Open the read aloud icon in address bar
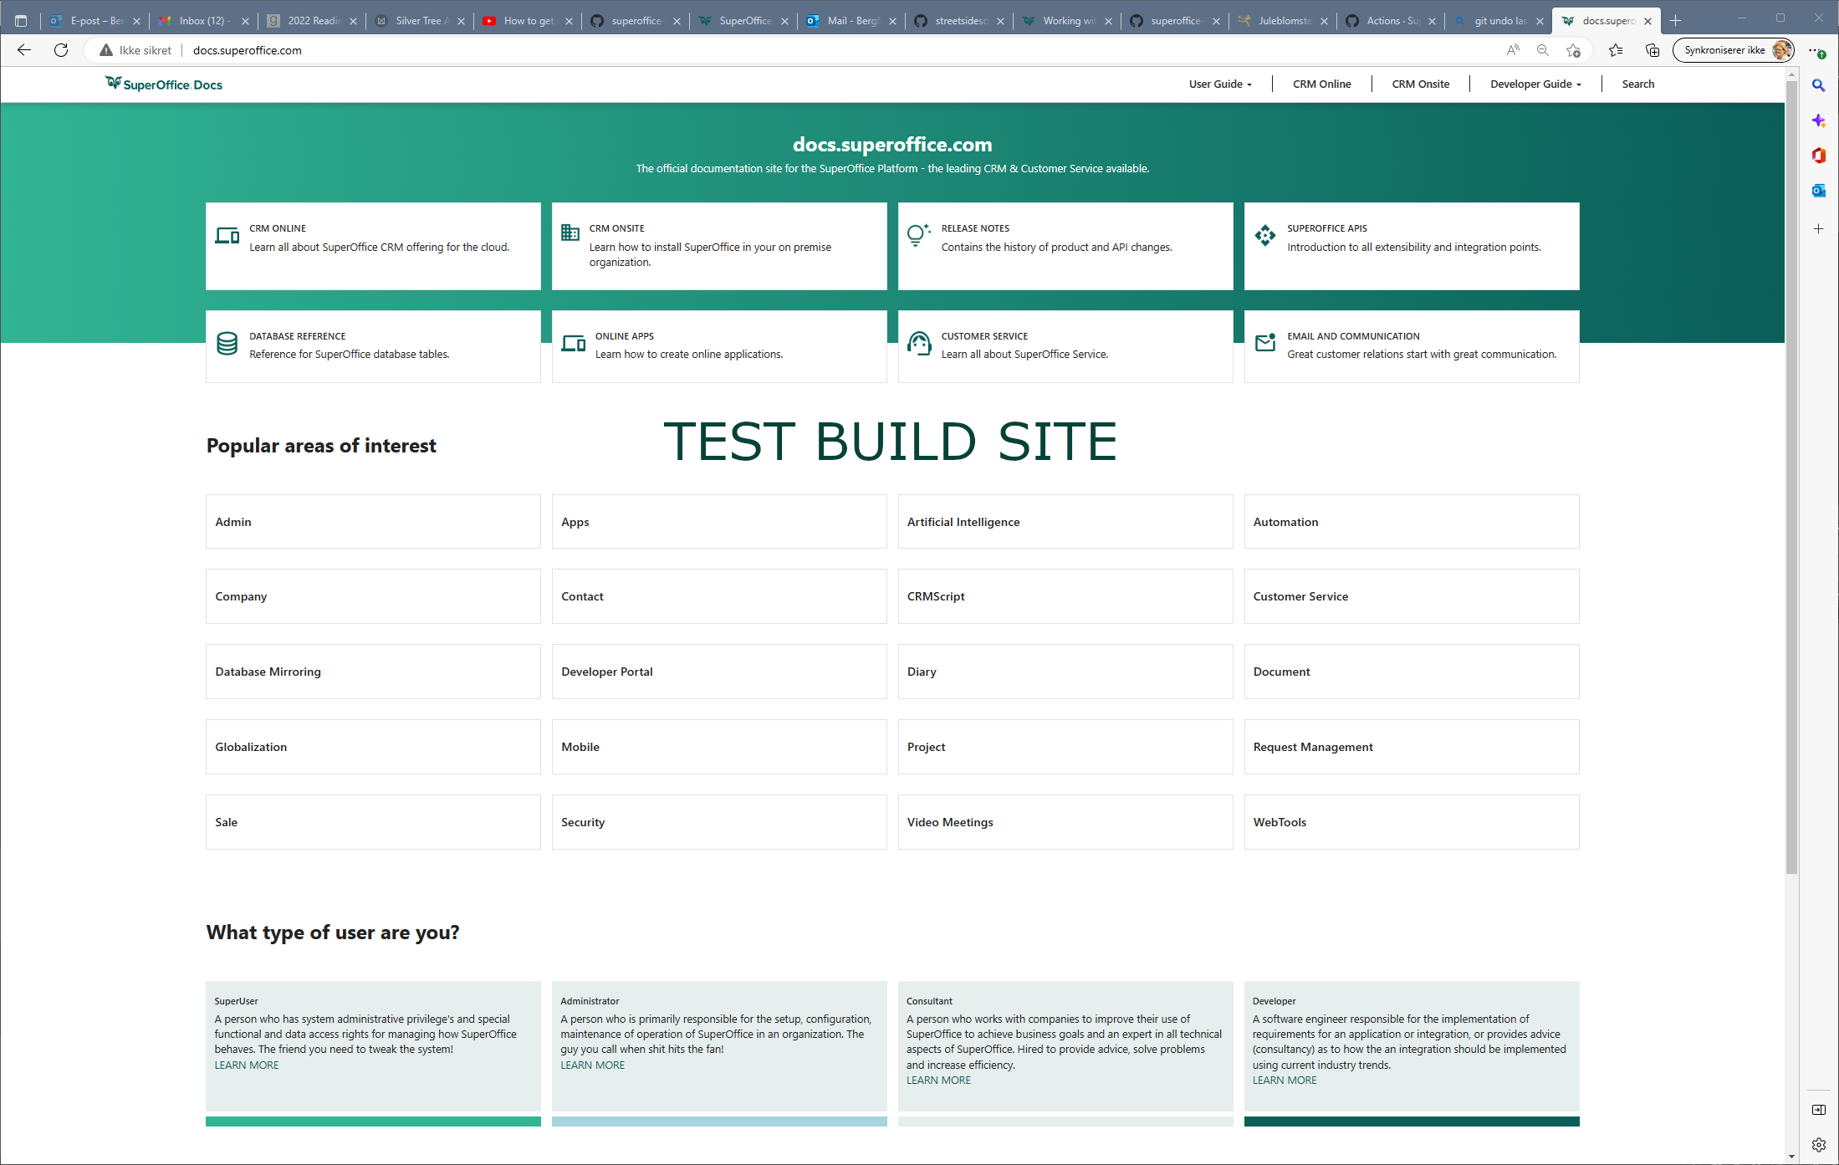The height and width of the screenshot is (1165, 1839). [1512, 50]
